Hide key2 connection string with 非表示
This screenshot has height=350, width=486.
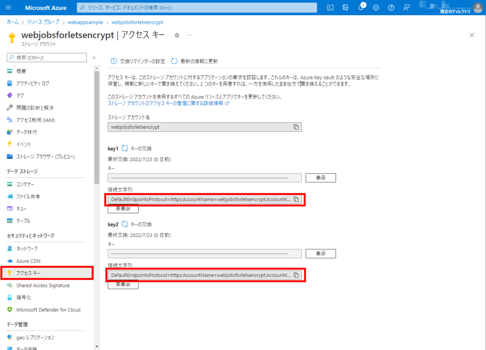(123, 284)
